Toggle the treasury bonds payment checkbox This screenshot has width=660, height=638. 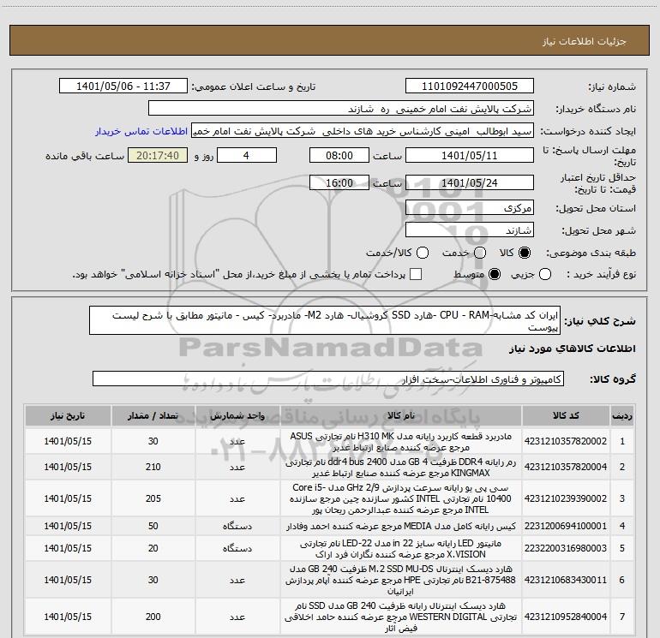tap(417, 274)
